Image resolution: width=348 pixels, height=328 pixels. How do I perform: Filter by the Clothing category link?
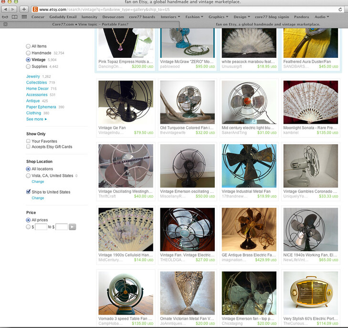click(x=33, y=113)
